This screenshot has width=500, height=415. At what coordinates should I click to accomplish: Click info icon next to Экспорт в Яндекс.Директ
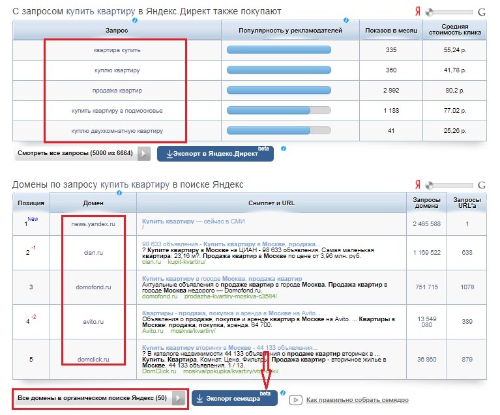[283, 149]
